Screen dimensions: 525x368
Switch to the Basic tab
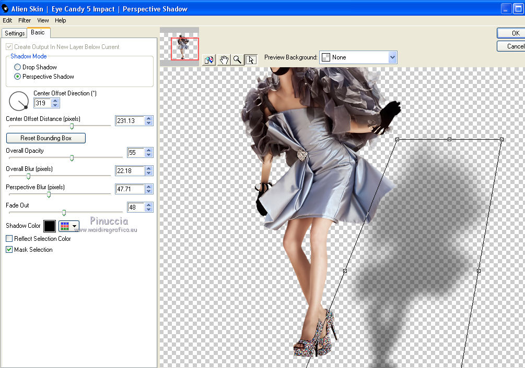[x=38, y=32]
